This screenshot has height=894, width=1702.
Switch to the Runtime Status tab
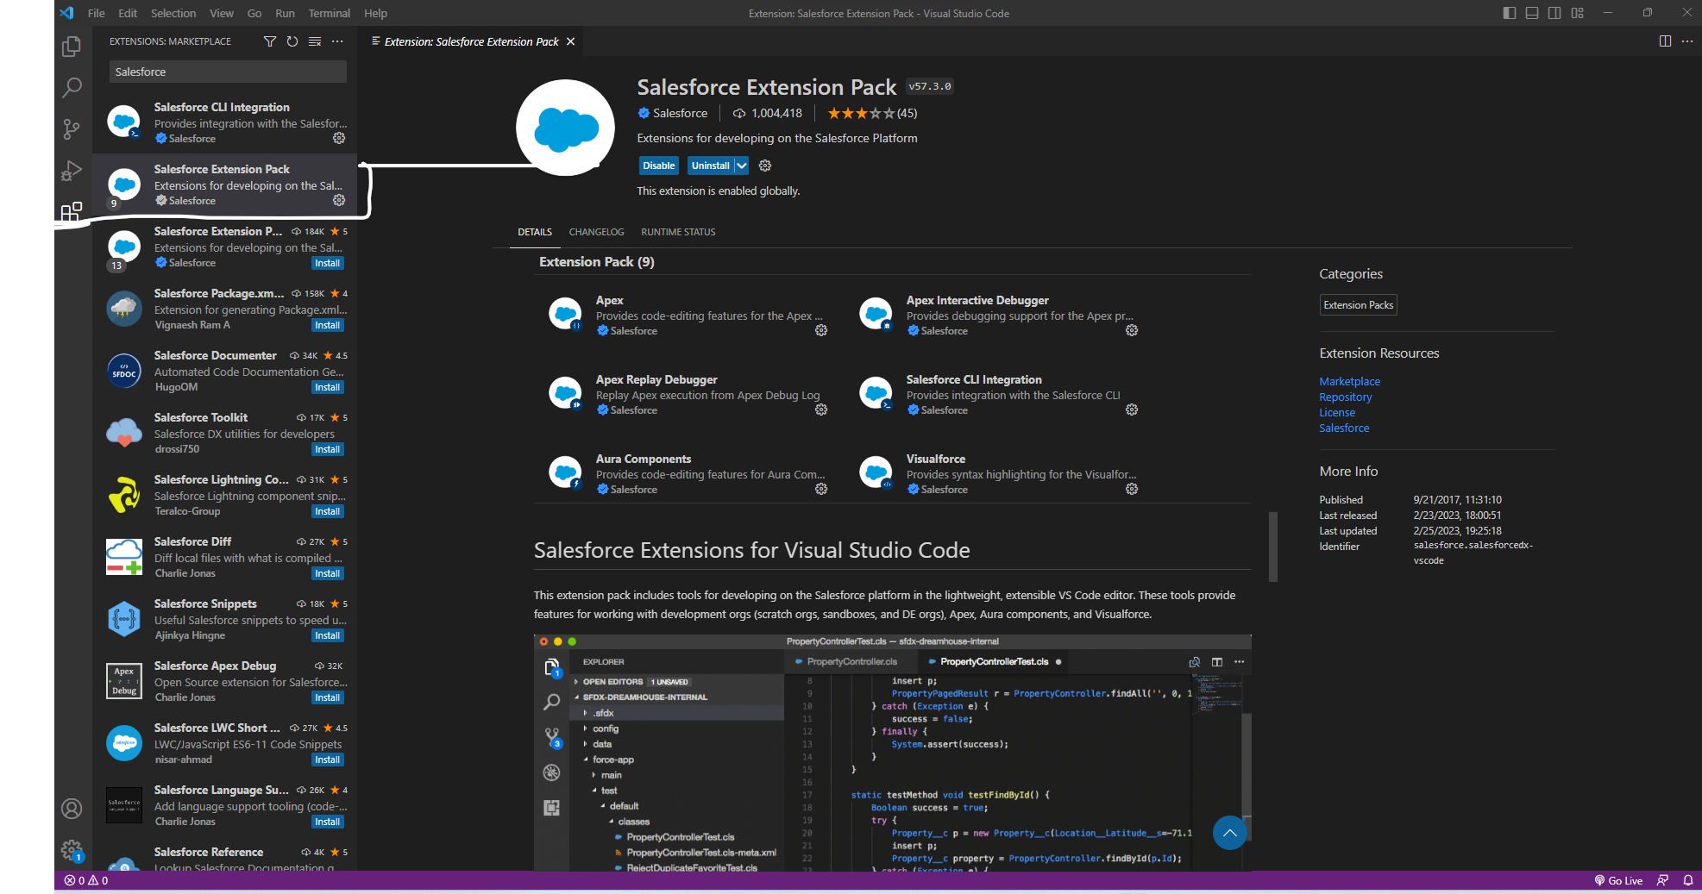click(678, 232)
